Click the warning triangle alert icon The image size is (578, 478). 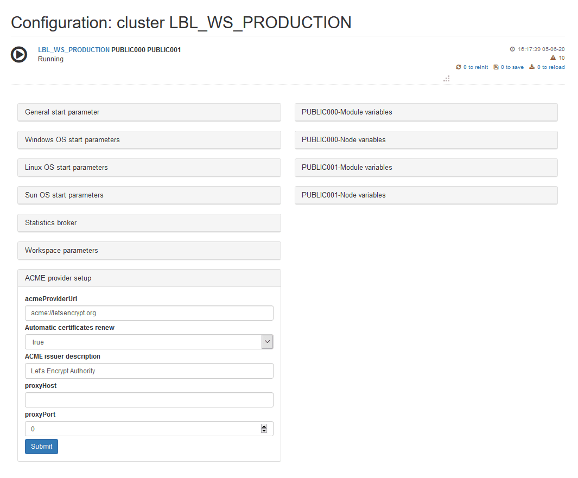coord(553,58)
